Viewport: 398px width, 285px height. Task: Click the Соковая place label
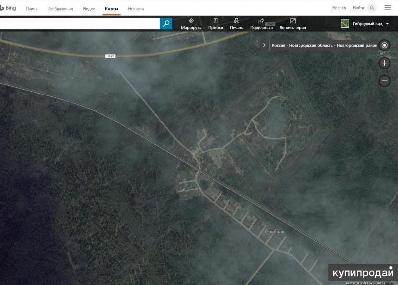(x=275, y=232)
